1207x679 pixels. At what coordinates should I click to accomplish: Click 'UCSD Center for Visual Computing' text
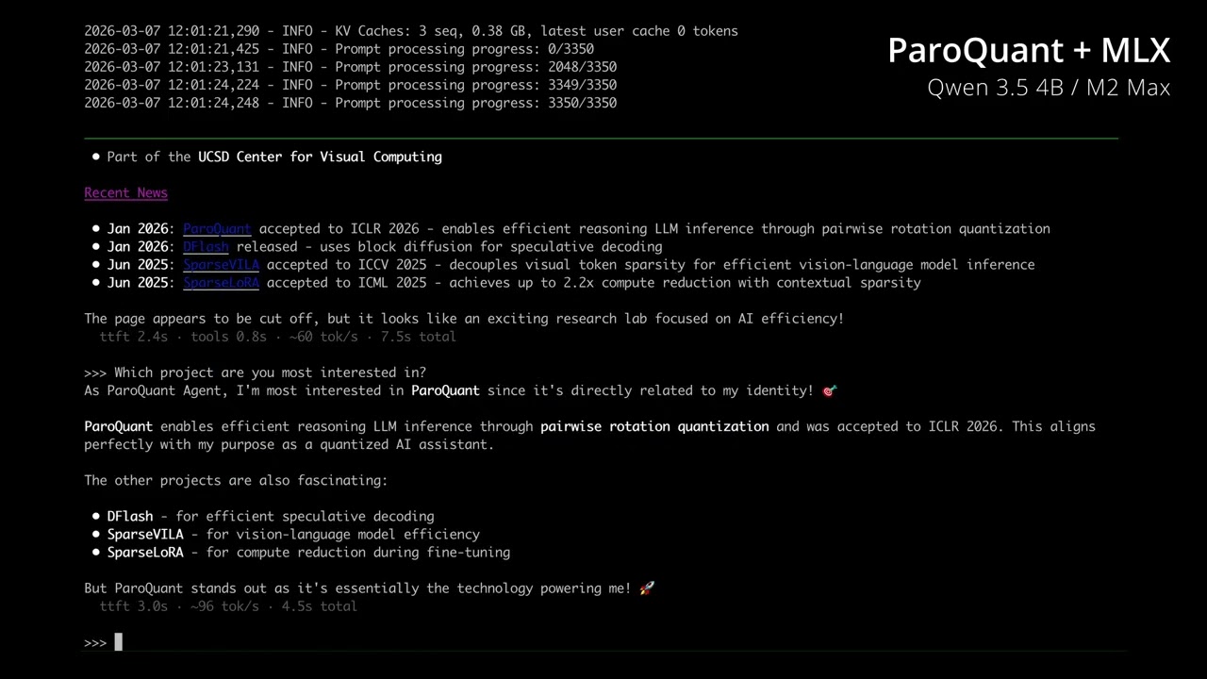pos(320,157)
